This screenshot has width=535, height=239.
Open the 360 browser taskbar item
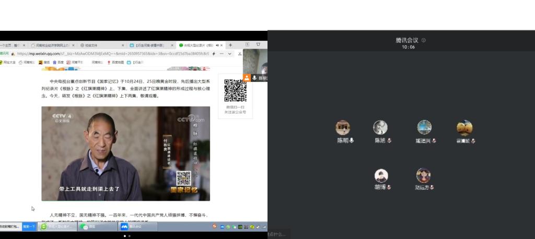click(57, 226)
